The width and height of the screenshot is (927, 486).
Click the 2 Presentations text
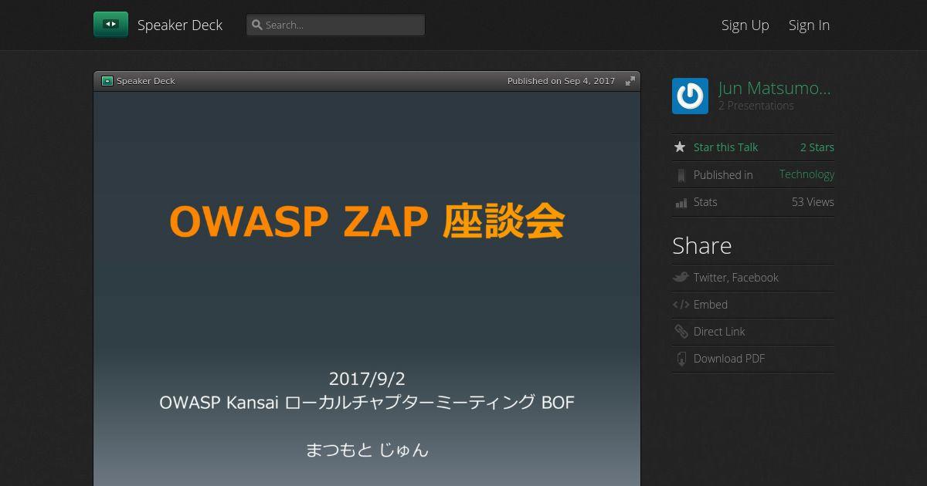tap(756, 106)
